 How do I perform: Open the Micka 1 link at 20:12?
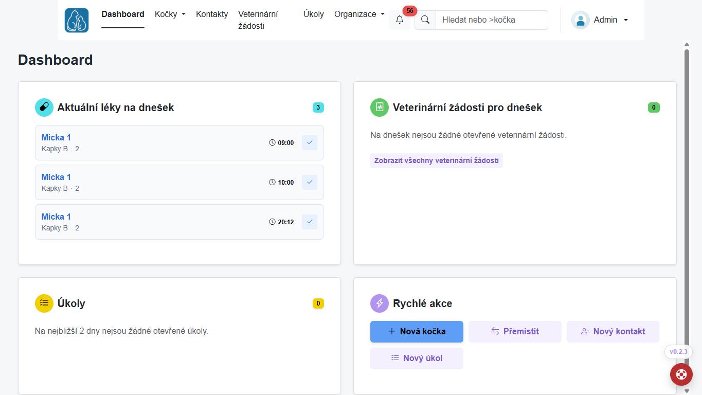56,217
